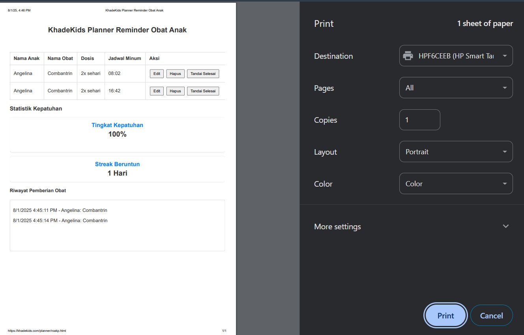Screen dimensions: 524x335
Task: Cancel the print dialog
Action: click(x=491, y=316)
